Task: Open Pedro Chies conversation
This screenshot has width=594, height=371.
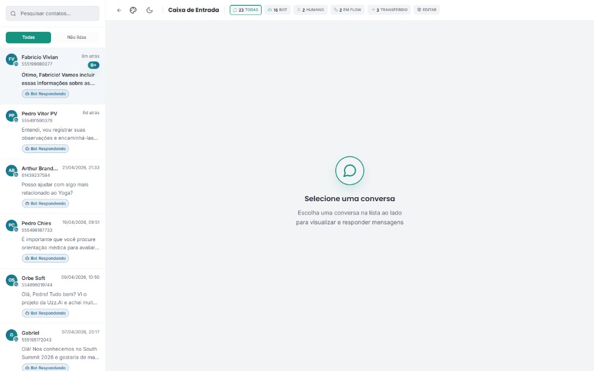Action: [53, 241]
